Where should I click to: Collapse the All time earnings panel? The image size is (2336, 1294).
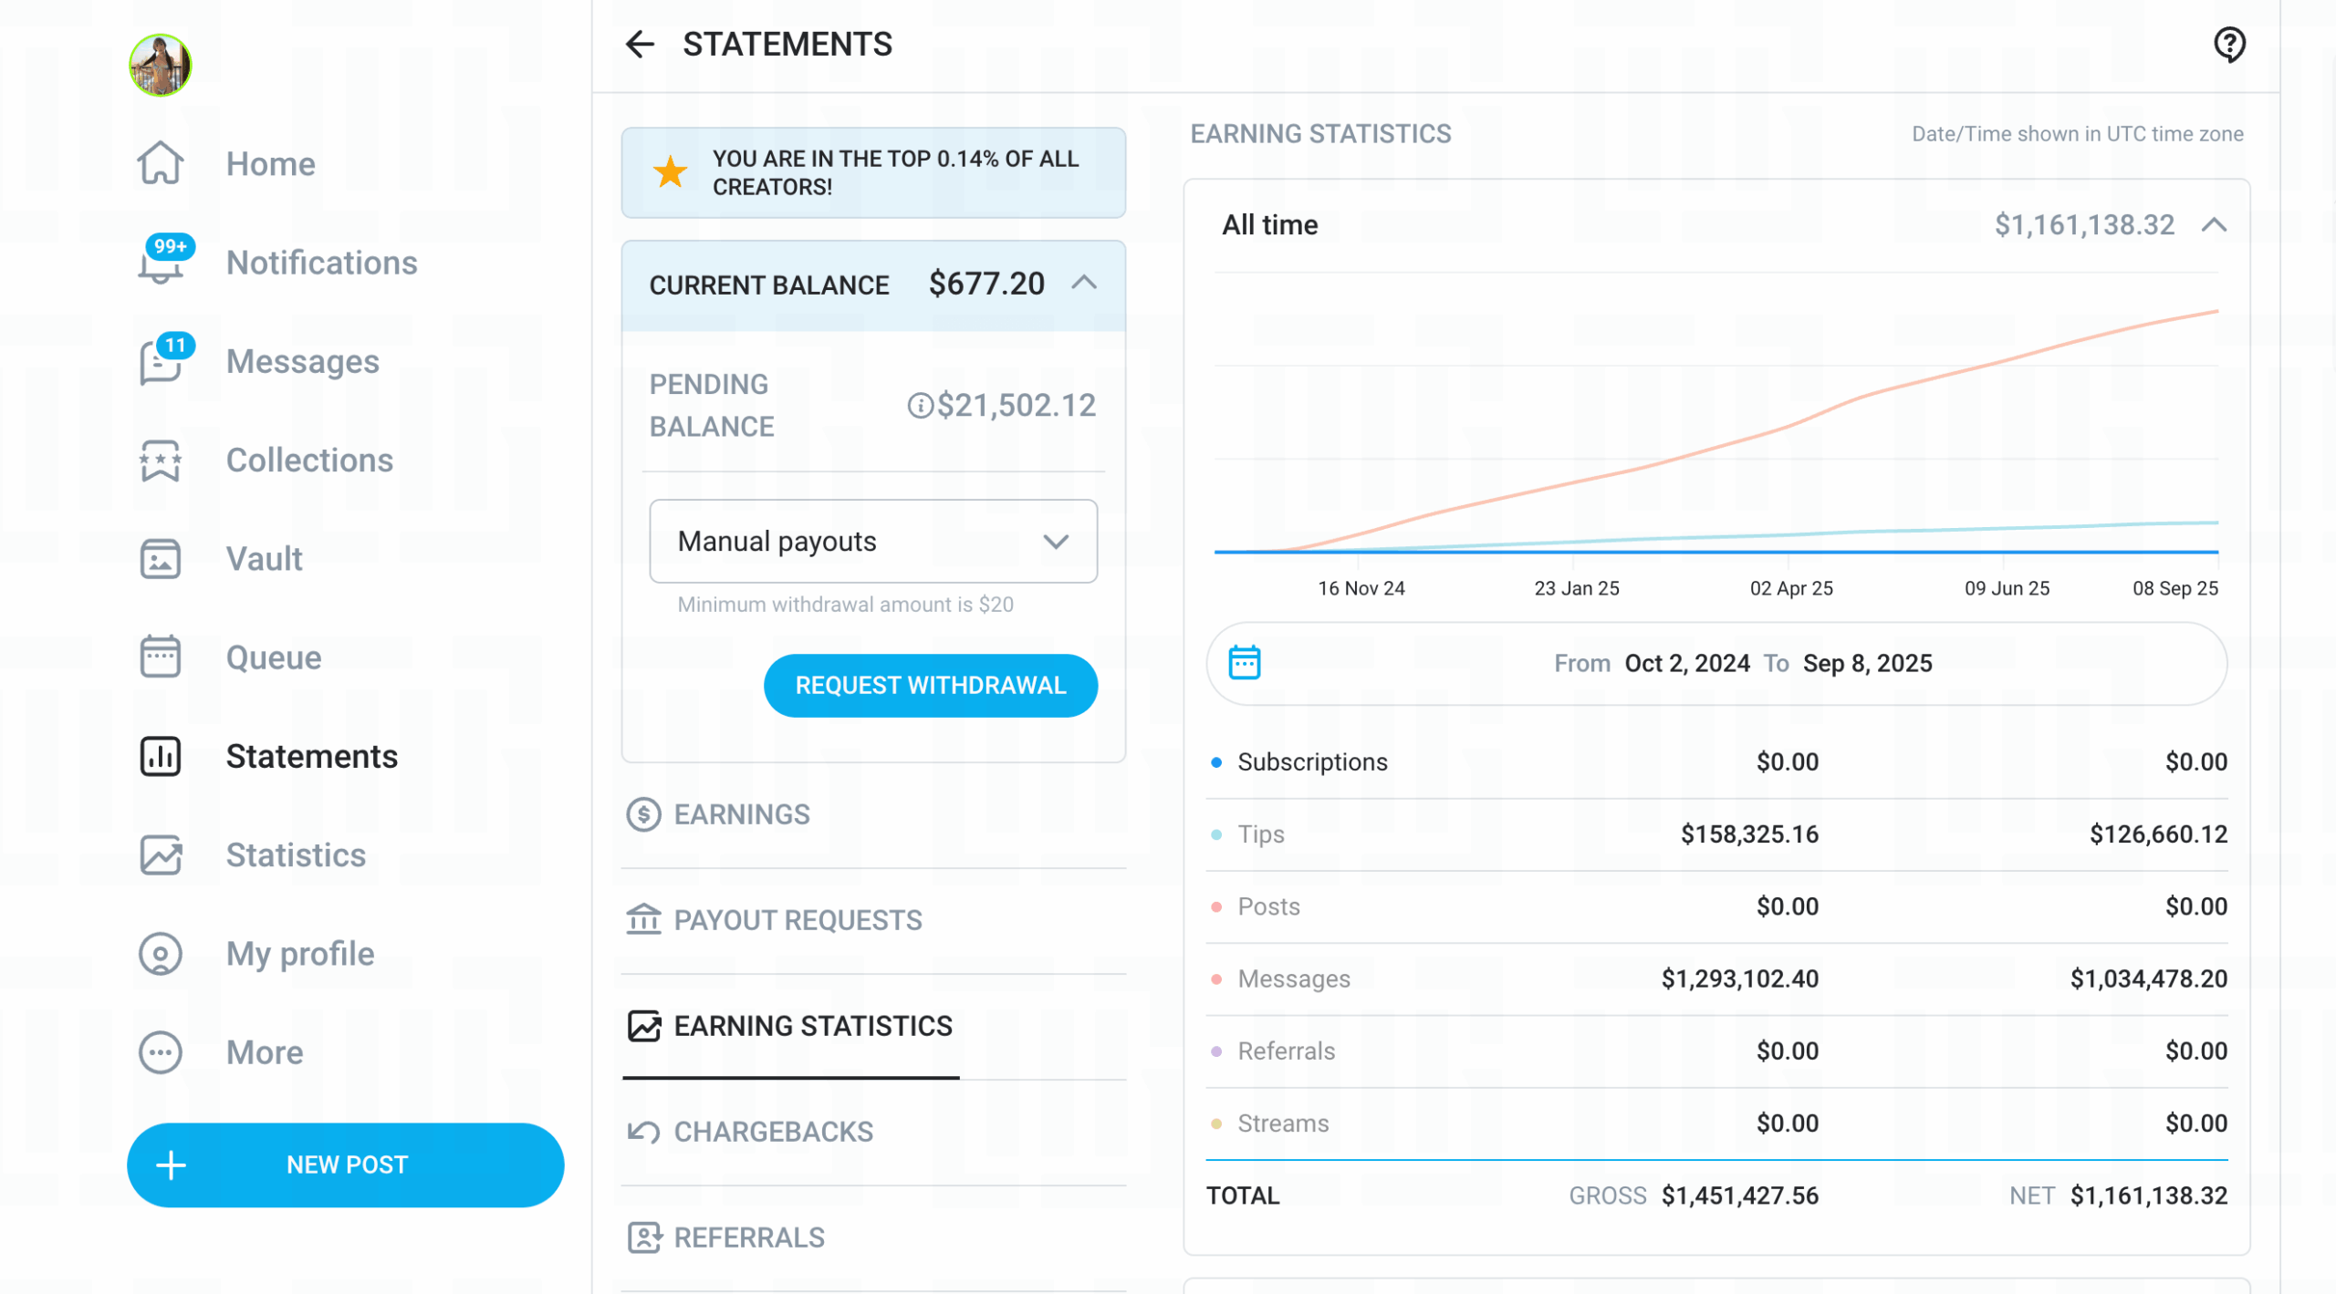pos(2214,225)
